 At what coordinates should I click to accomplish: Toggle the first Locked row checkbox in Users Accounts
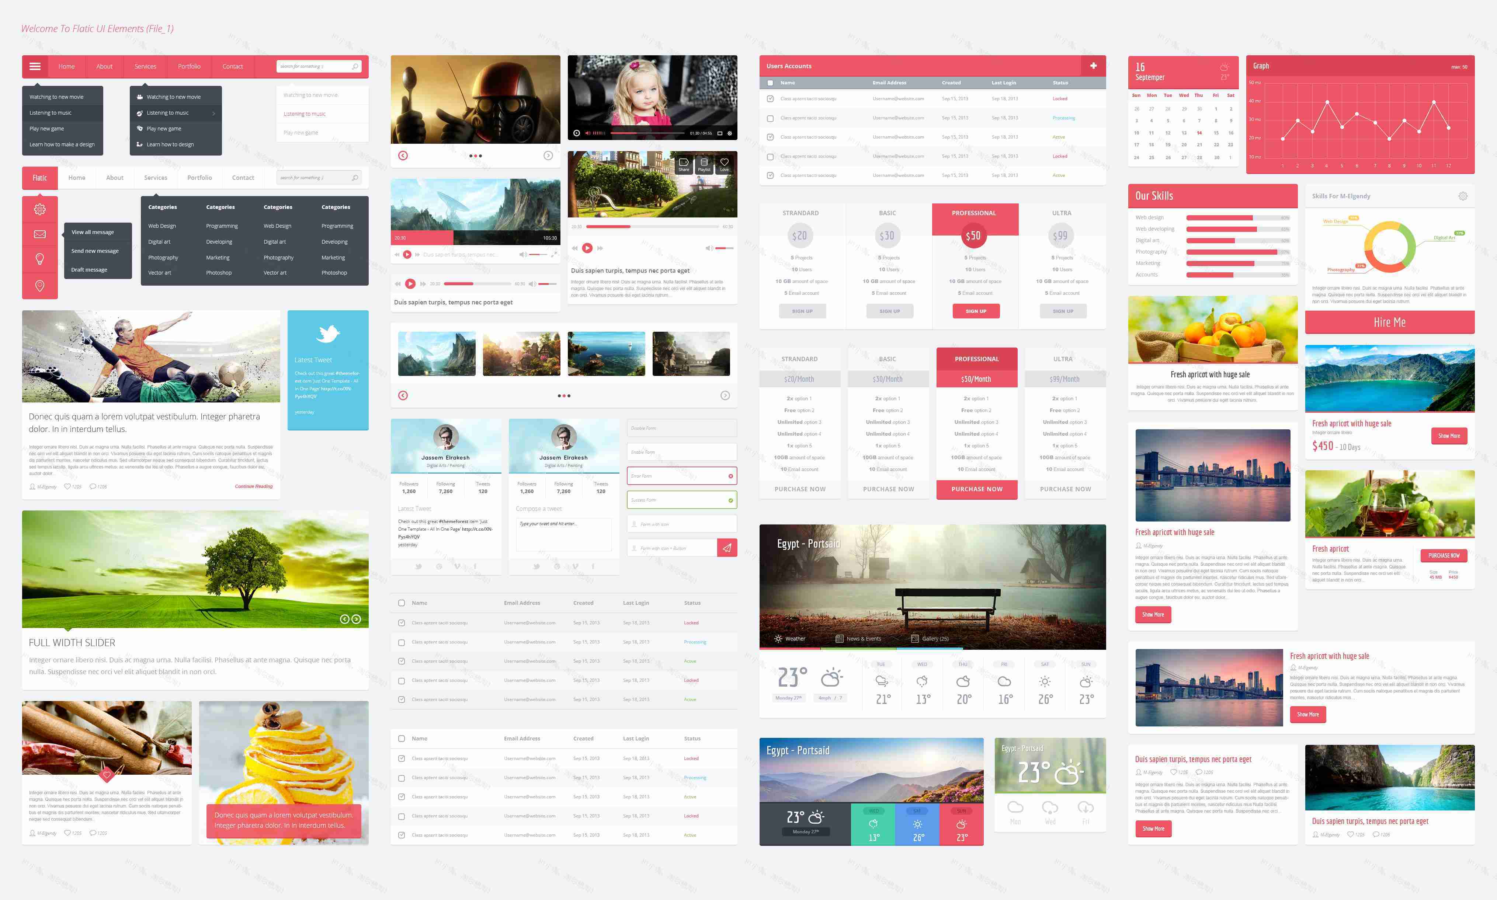(x=770, y=99)
